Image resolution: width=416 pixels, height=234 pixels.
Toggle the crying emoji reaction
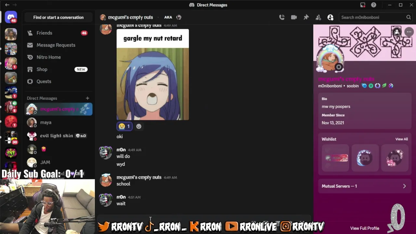pos(124,126)
